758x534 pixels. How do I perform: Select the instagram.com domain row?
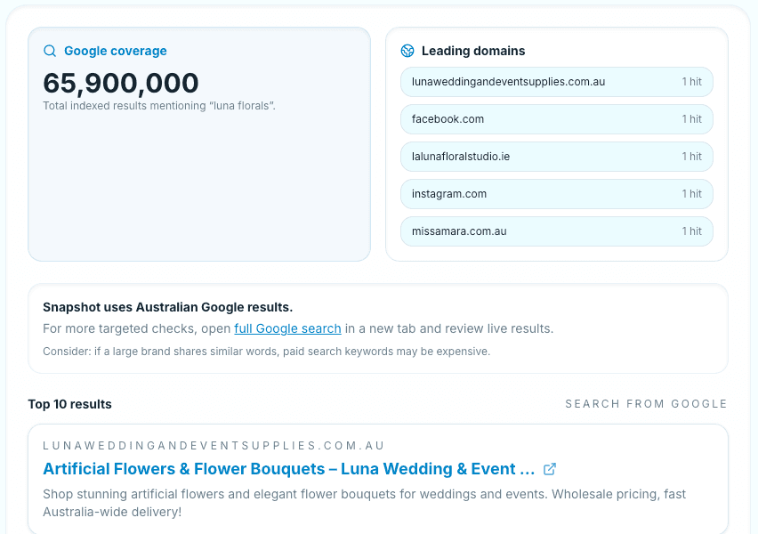[557, 194]
